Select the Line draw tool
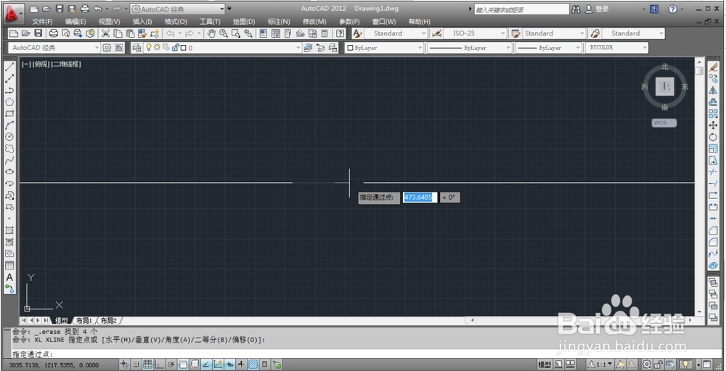726x371 pixels. point(9,67)
